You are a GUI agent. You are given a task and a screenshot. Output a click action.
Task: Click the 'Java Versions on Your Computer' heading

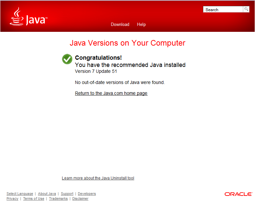pyautogui.click(x=128, y=43)
